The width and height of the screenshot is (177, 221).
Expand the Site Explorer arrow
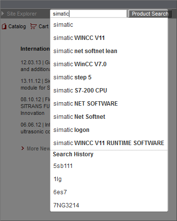[x=2, y=14]
